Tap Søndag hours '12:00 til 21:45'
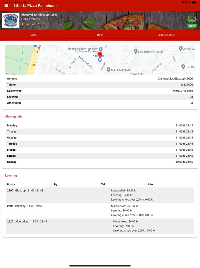Image resolution: width=200 pixels, height=268 pixels. (184, 162)
